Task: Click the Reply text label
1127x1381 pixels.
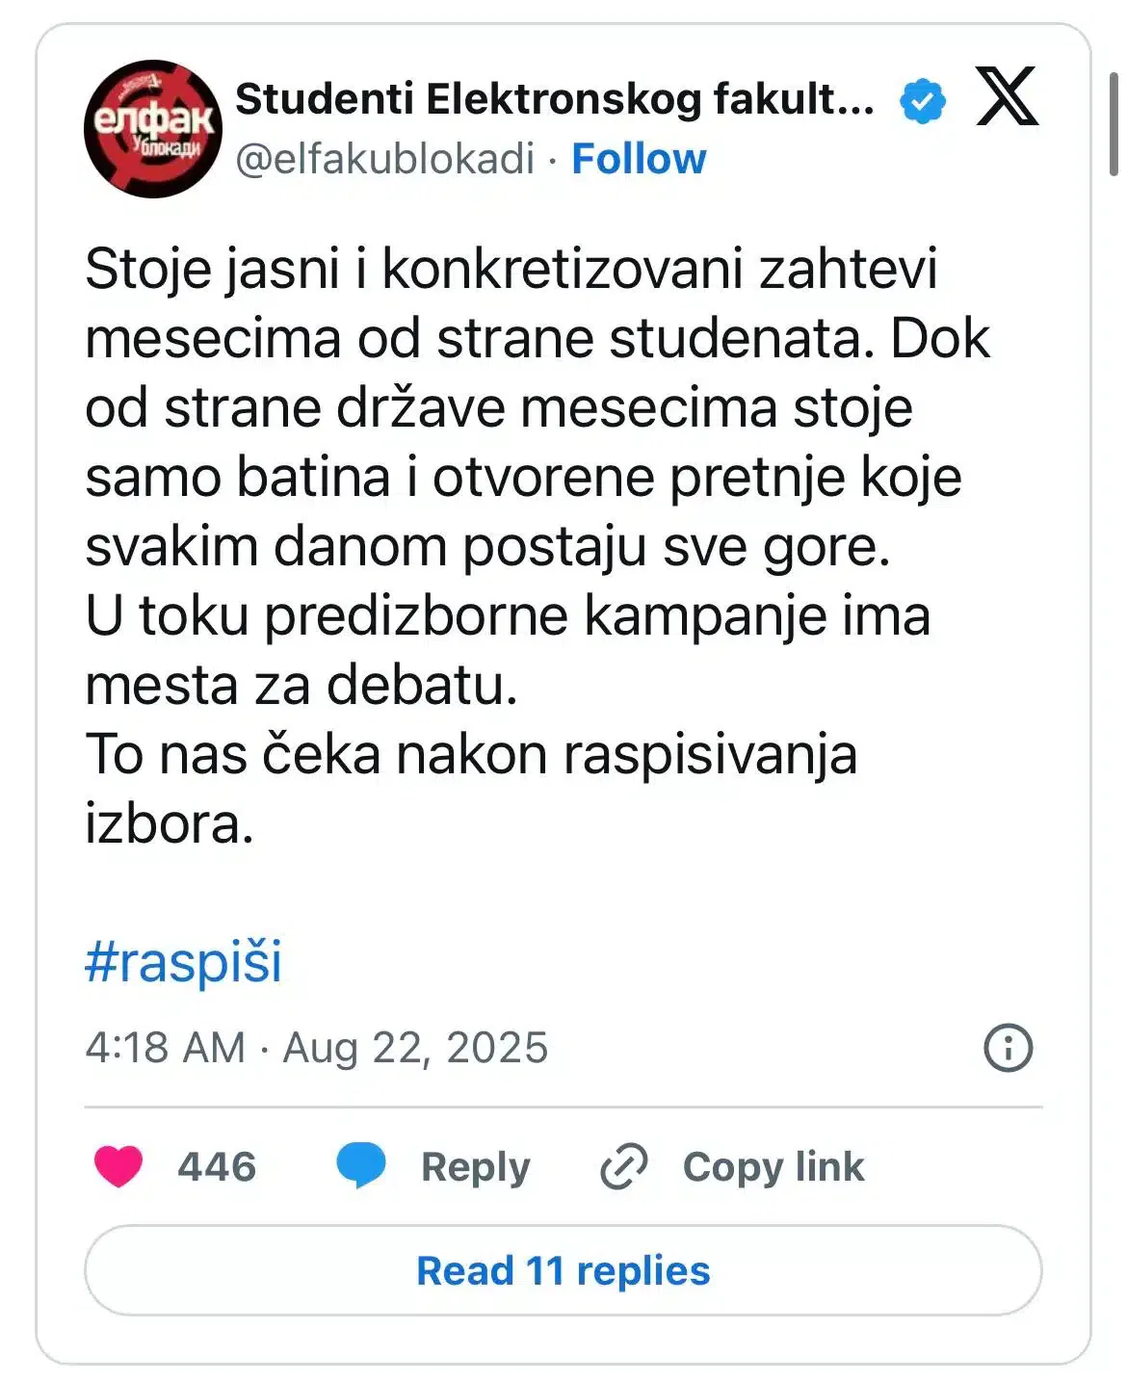Action: coord(476,1166)
